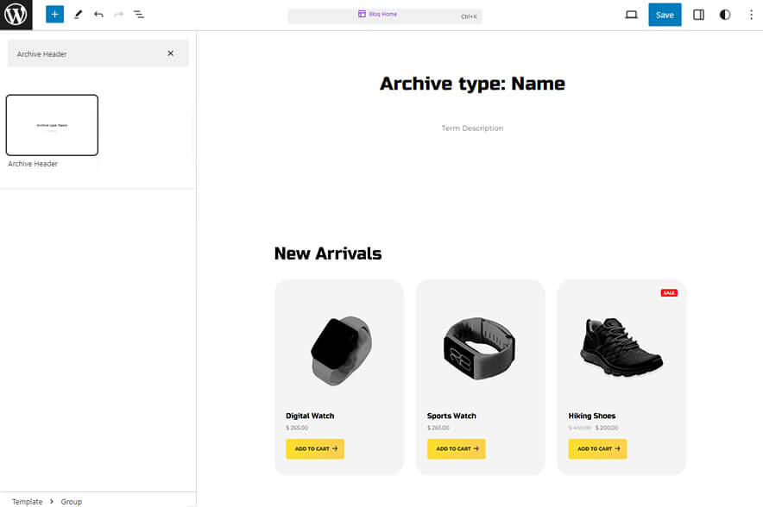Toggle editor view with the more options menu
Screen dimensions: 763x507
(753, 15)
